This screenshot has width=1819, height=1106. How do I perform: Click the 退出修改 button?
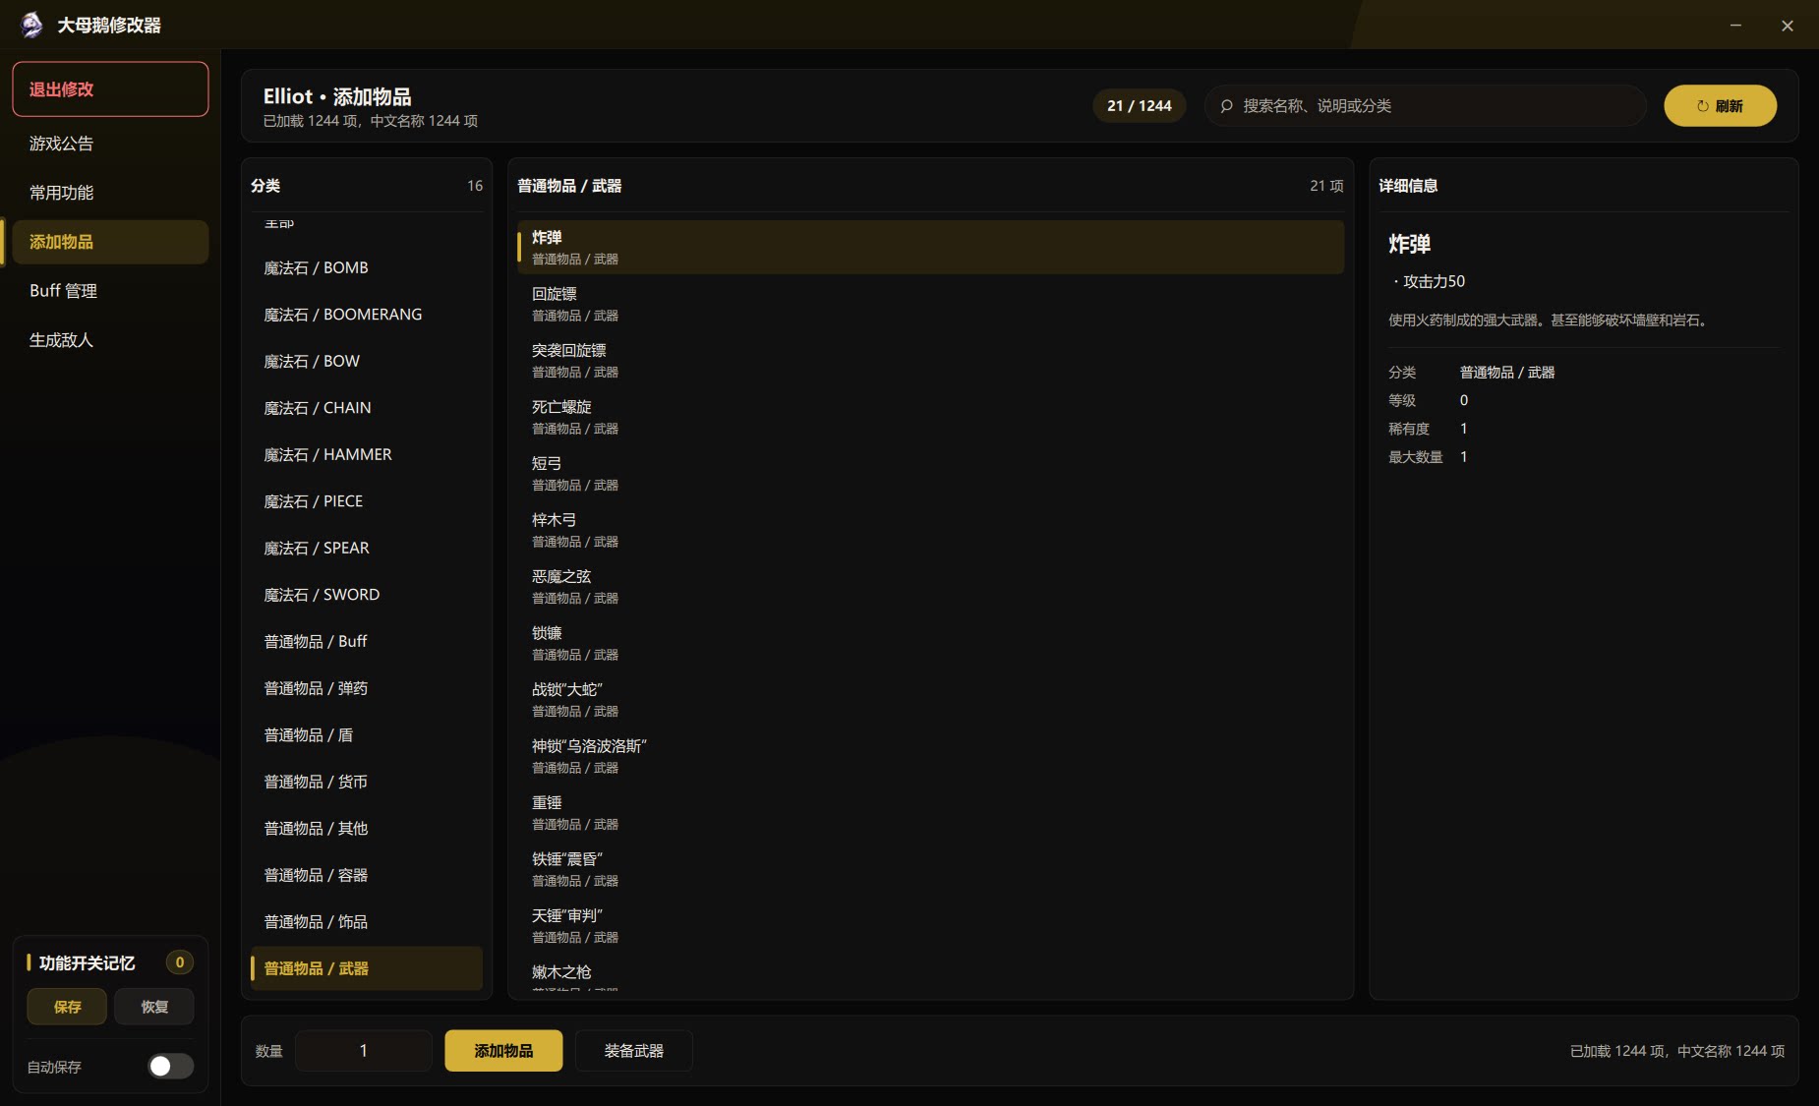(x=110, y=89)
